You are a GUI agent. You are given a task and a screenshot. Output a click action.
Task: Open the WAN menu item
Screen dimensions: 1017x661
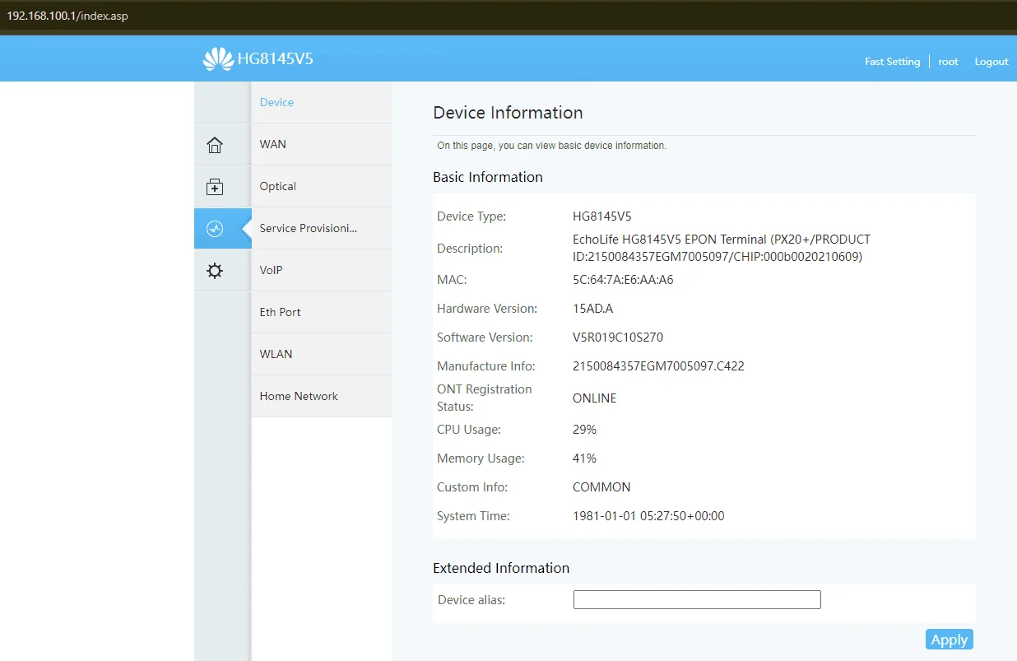click(x=321, y=144)
